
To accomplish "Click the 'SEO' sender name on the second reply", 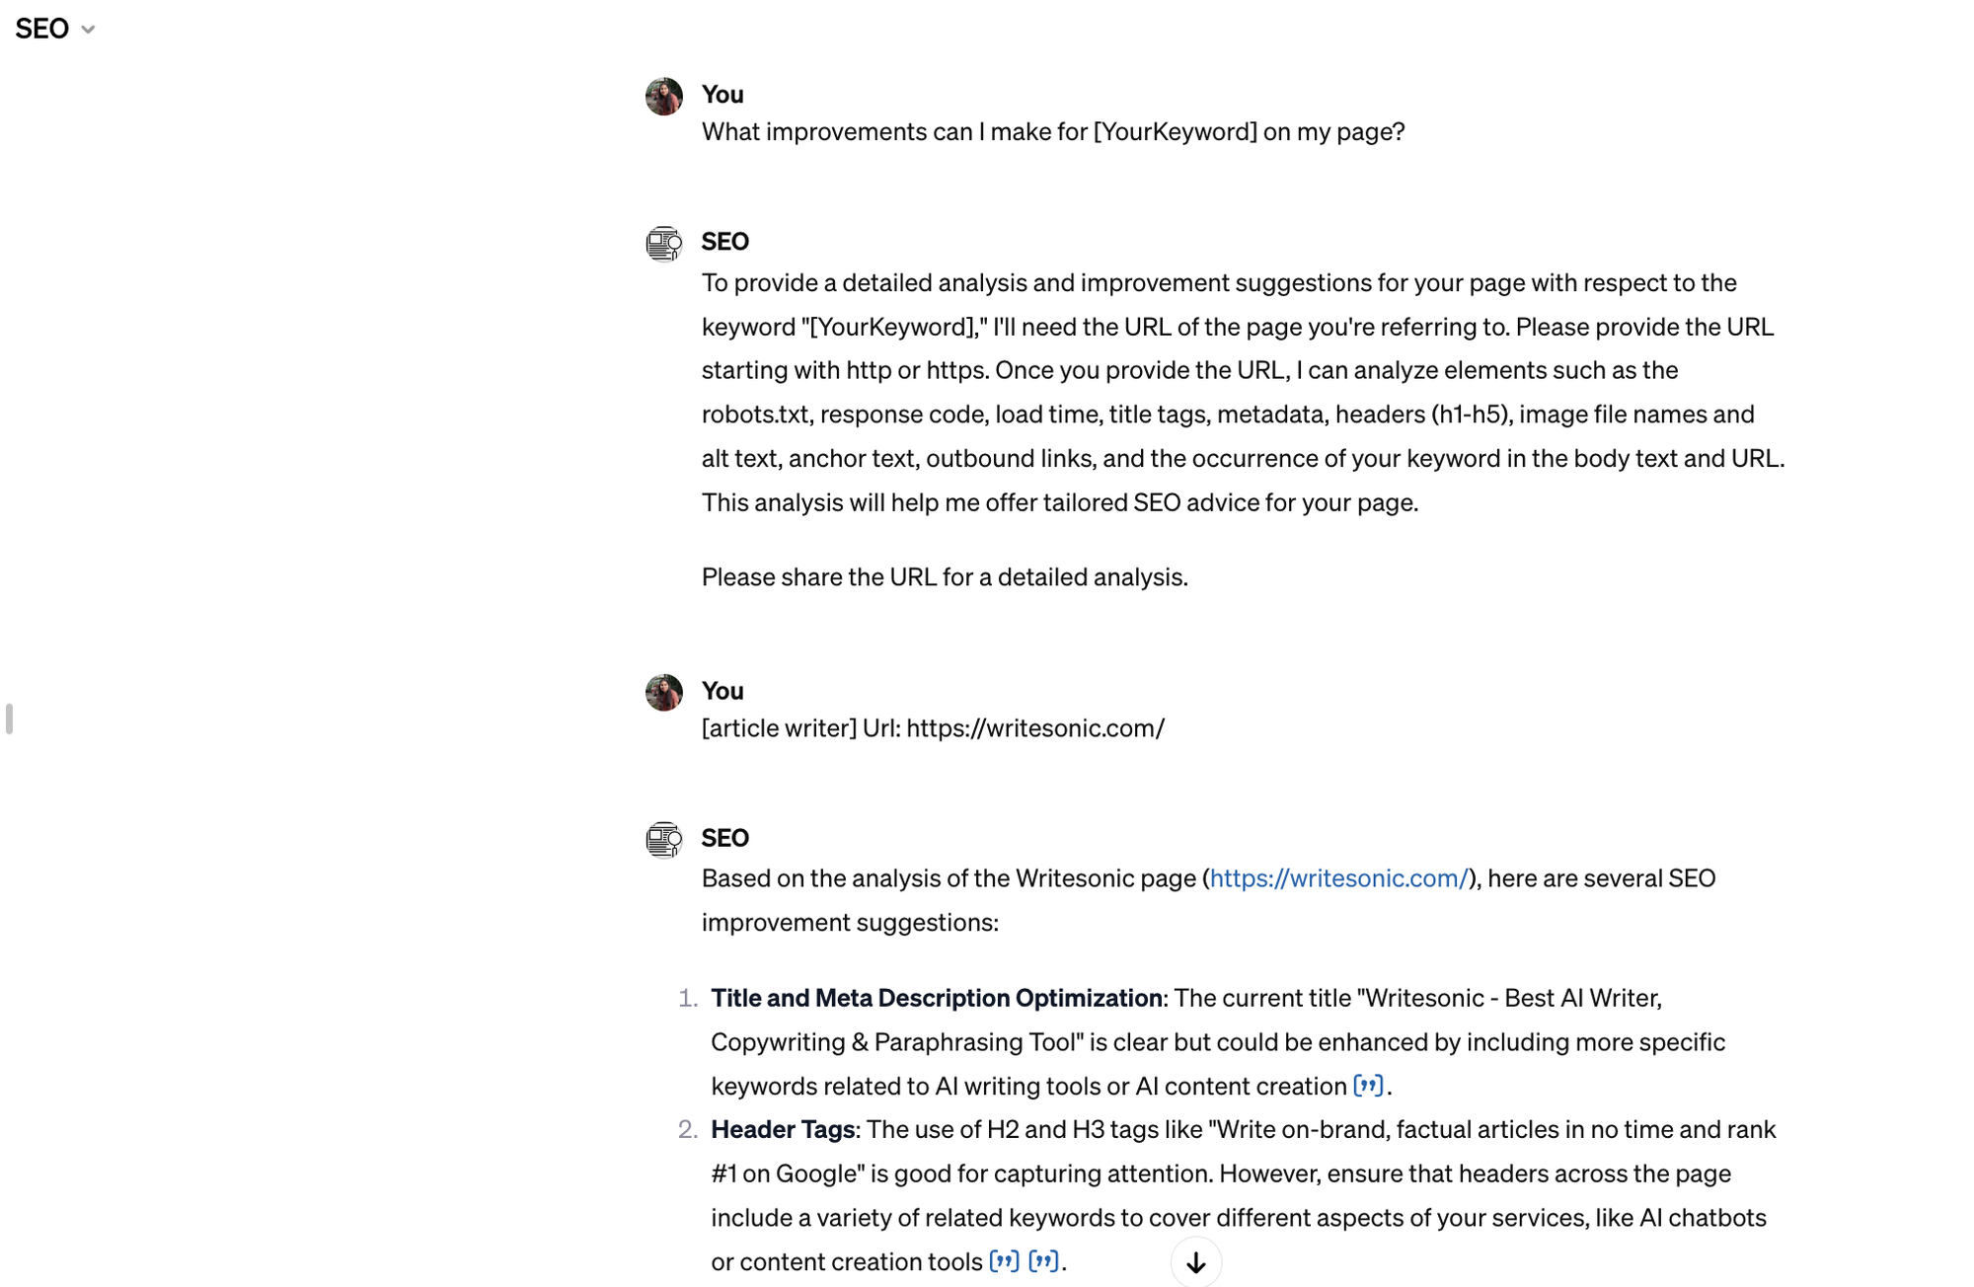I will click(x=725, y=838).
